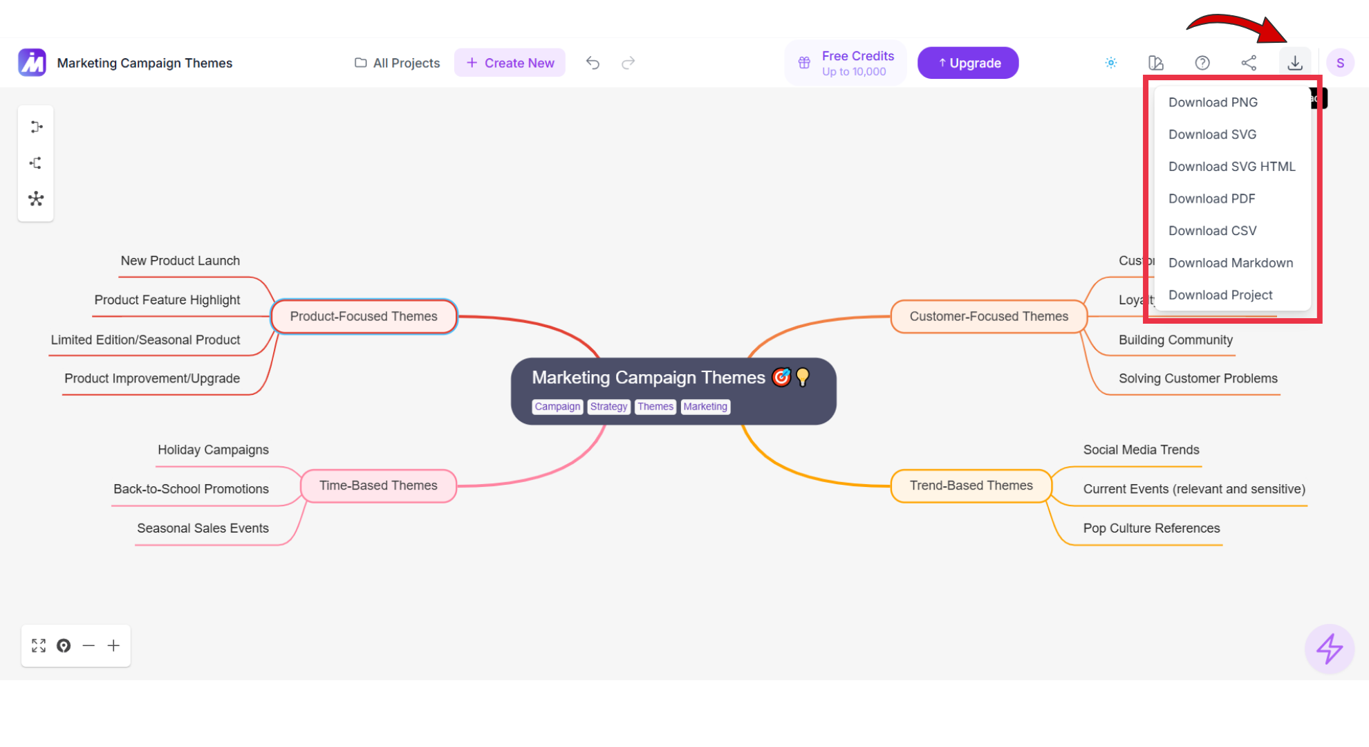The height and width of the screenshot is (747, 1369).
Task: Select the New Product Launch node
Action: (x=180, y=261)
